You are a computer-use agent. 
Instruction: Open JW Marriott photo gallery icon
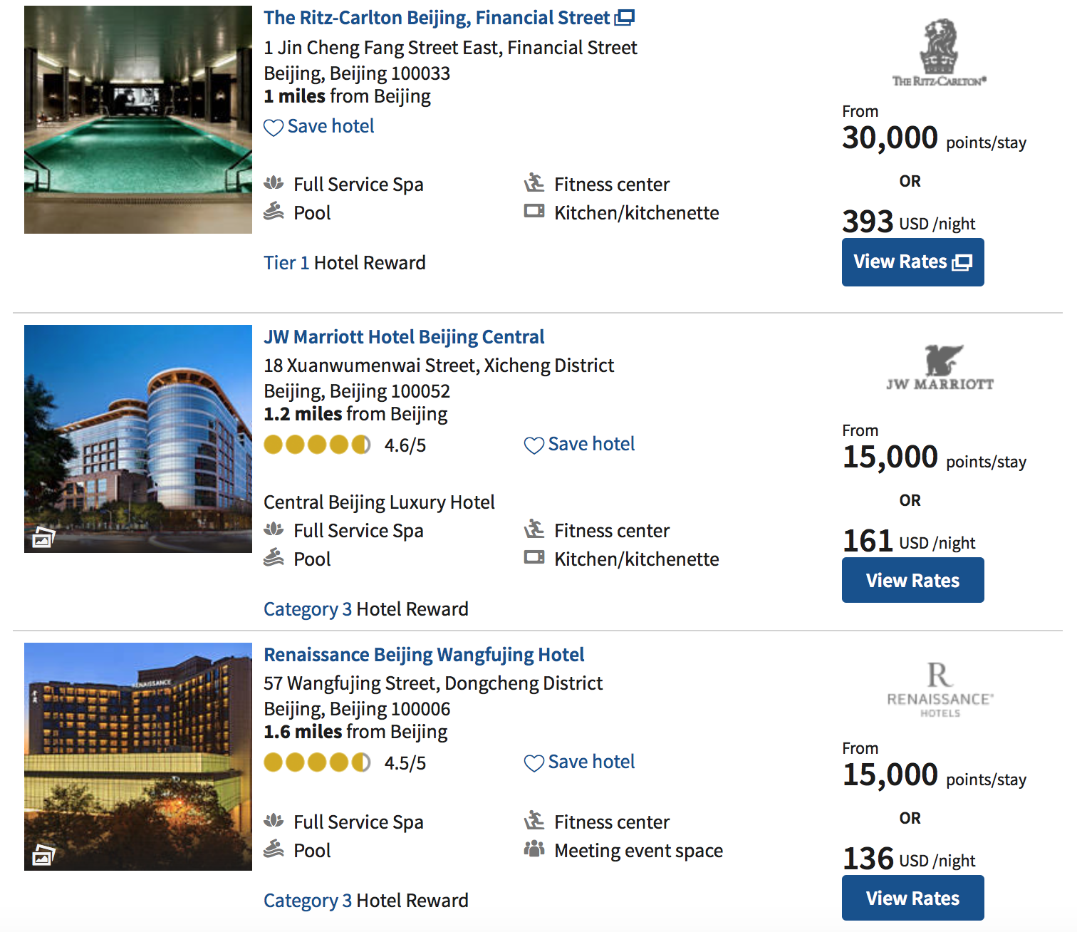[43, 537]
